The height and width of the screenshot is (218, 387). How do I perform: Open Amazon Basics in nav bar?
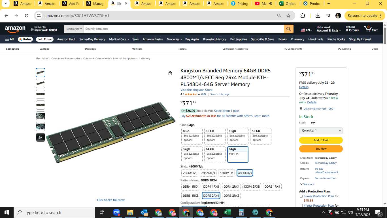[153, 39]
